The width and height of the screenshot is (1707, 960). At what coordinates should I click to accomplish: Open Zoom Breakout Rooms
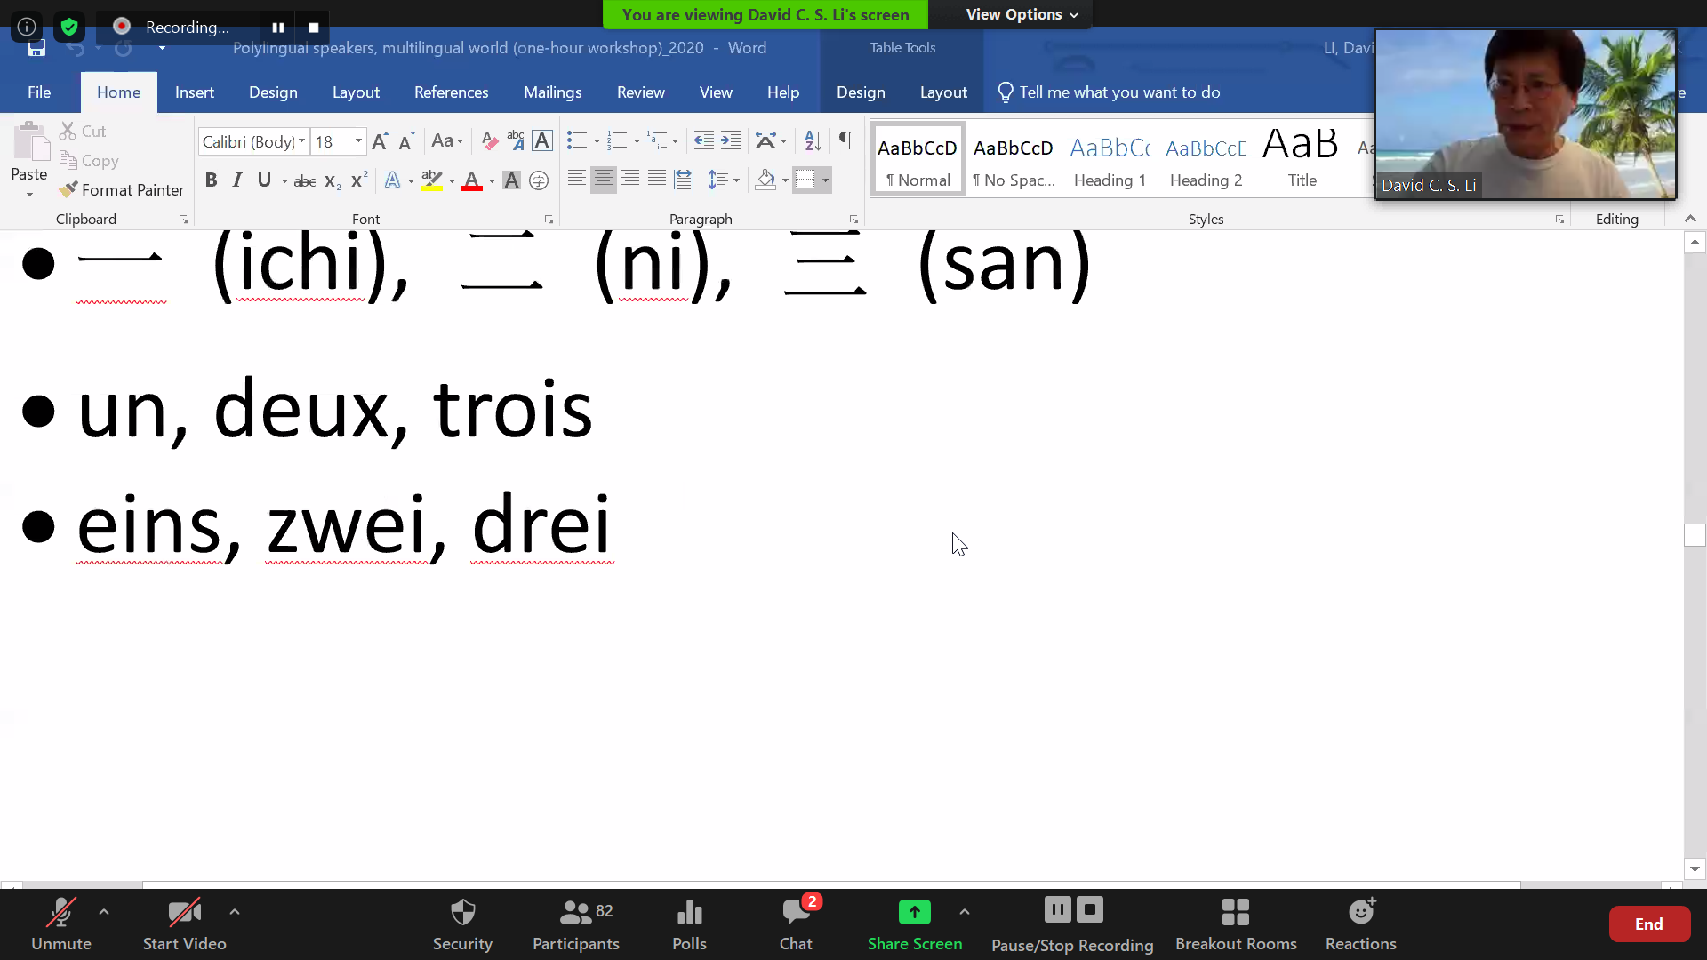coord(1236,924)
